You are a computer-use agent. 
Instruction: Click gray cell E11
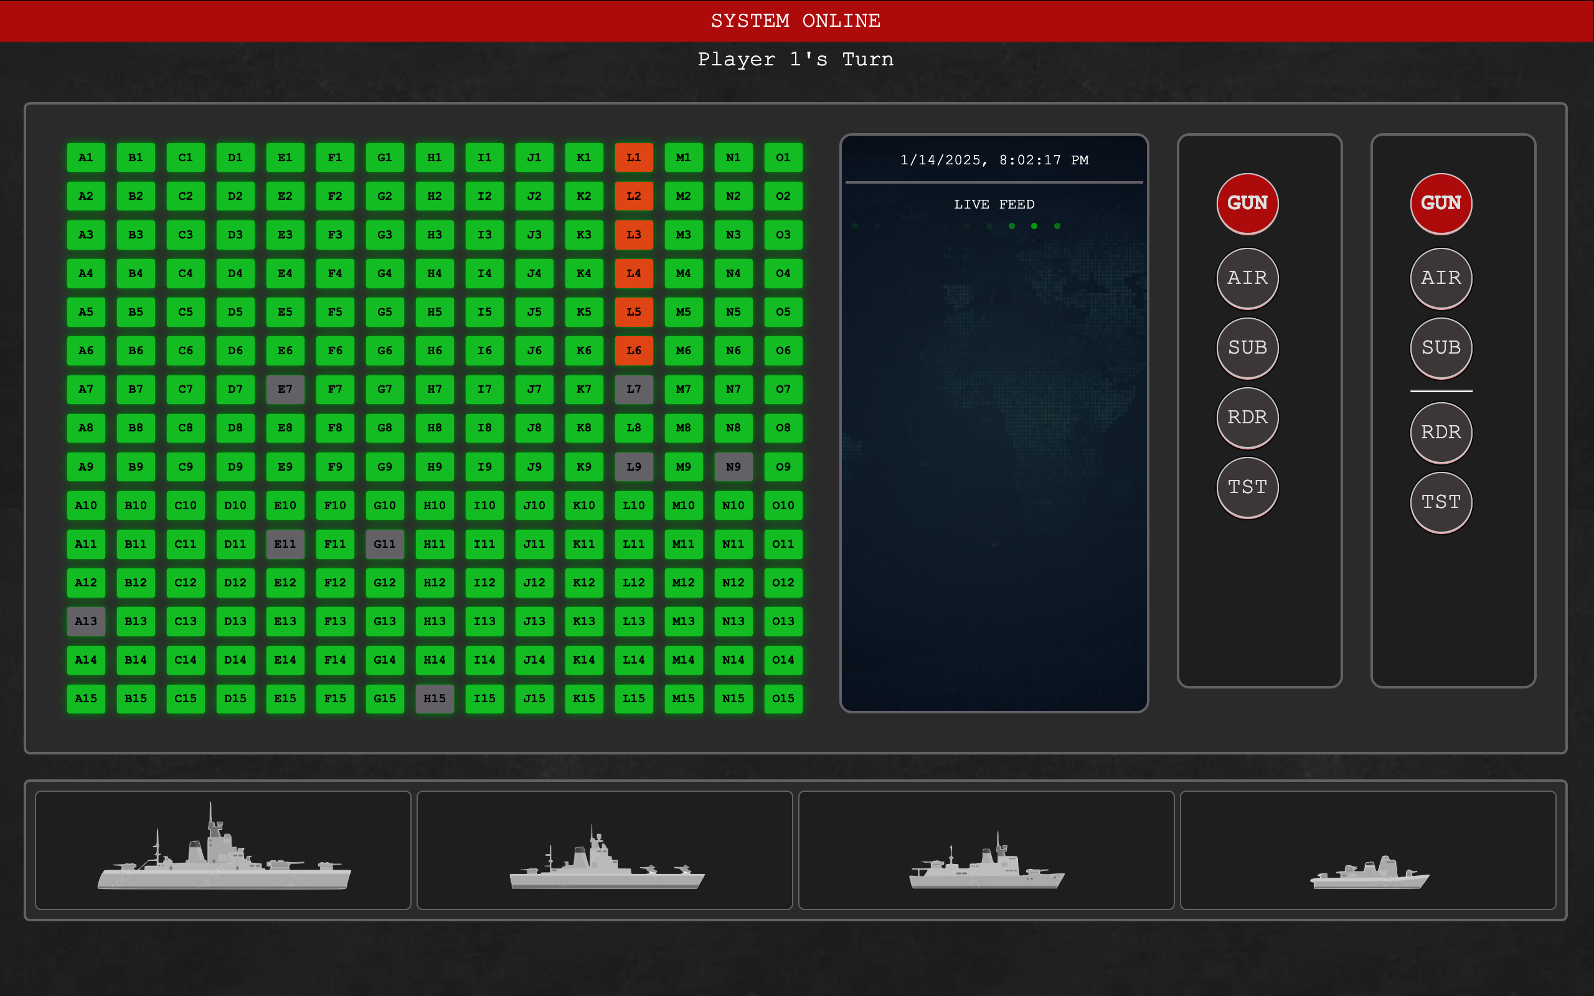[x=285, y=544]
